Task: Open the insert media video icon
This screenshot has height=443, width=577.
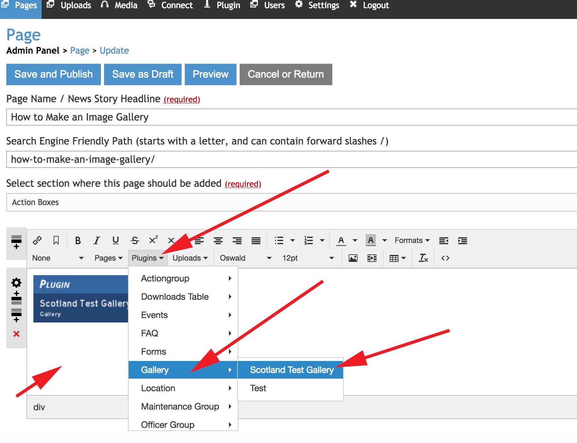Action: click(x=372, y=258)
